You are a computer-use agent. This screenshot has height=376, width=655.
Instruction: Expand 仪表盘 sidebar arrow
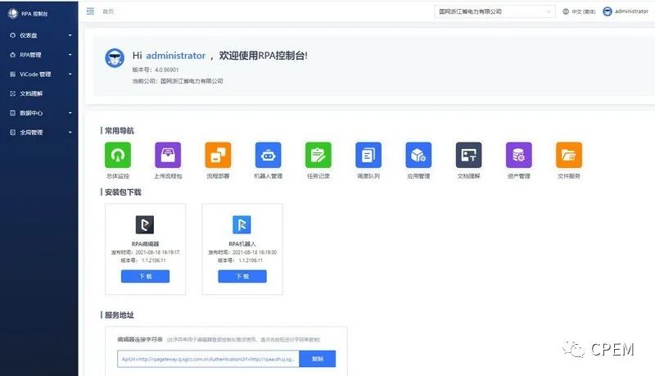click(x=70, y=35)
